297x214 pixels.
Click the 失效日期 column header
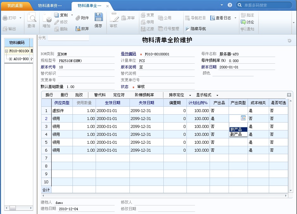pyautogui.click(x=146, y=103)
